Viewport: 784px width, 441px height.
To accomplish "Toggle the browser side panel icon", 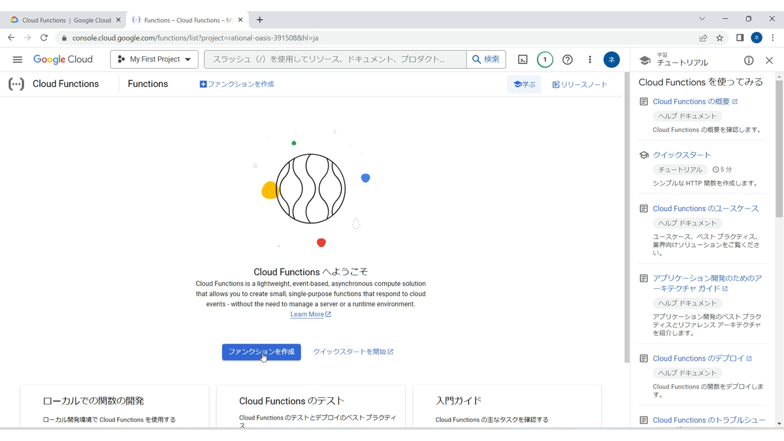I will coord(740,38).
